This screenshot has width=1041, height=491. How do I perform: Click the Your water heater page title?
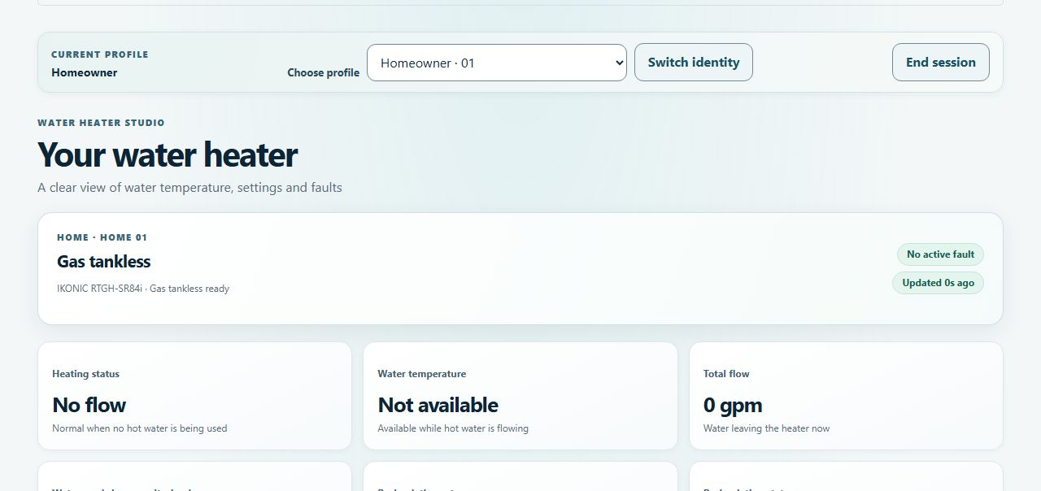pyautogui.click(x=168, y=154)
